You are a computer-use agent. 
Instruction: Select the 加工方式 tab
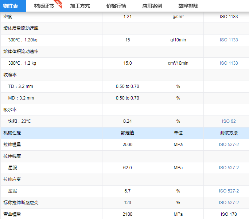(x=80, y=6)
